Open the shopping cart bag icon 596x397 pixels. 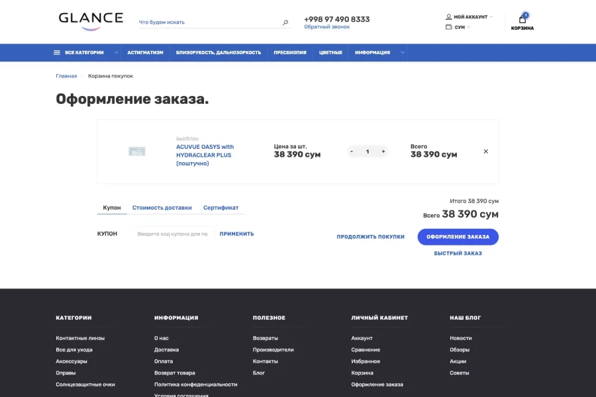522,19
